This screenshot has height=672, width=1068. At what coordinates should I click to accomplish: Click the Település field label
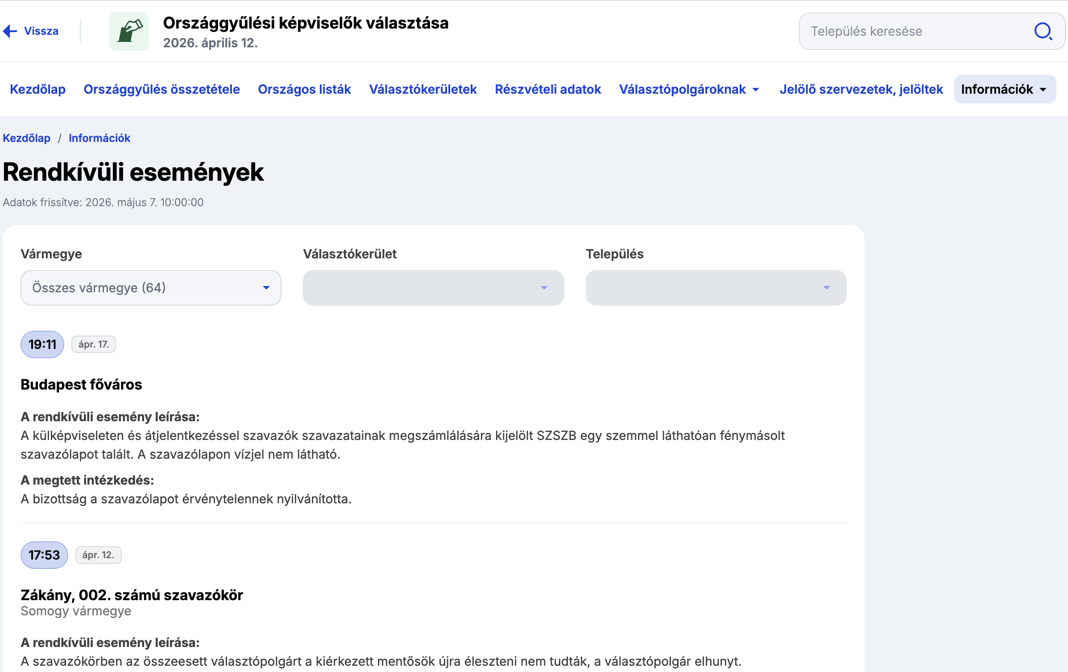(x=614, y=254)
